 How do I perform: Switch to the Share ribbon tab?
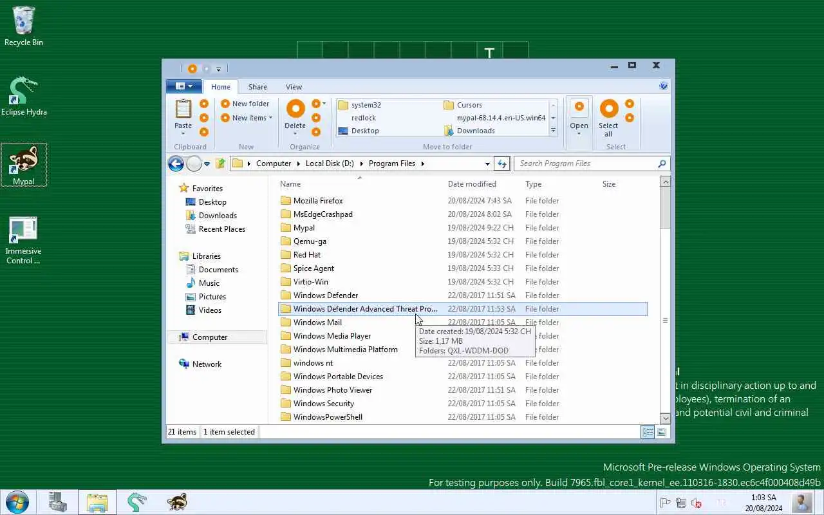(257, 87)
